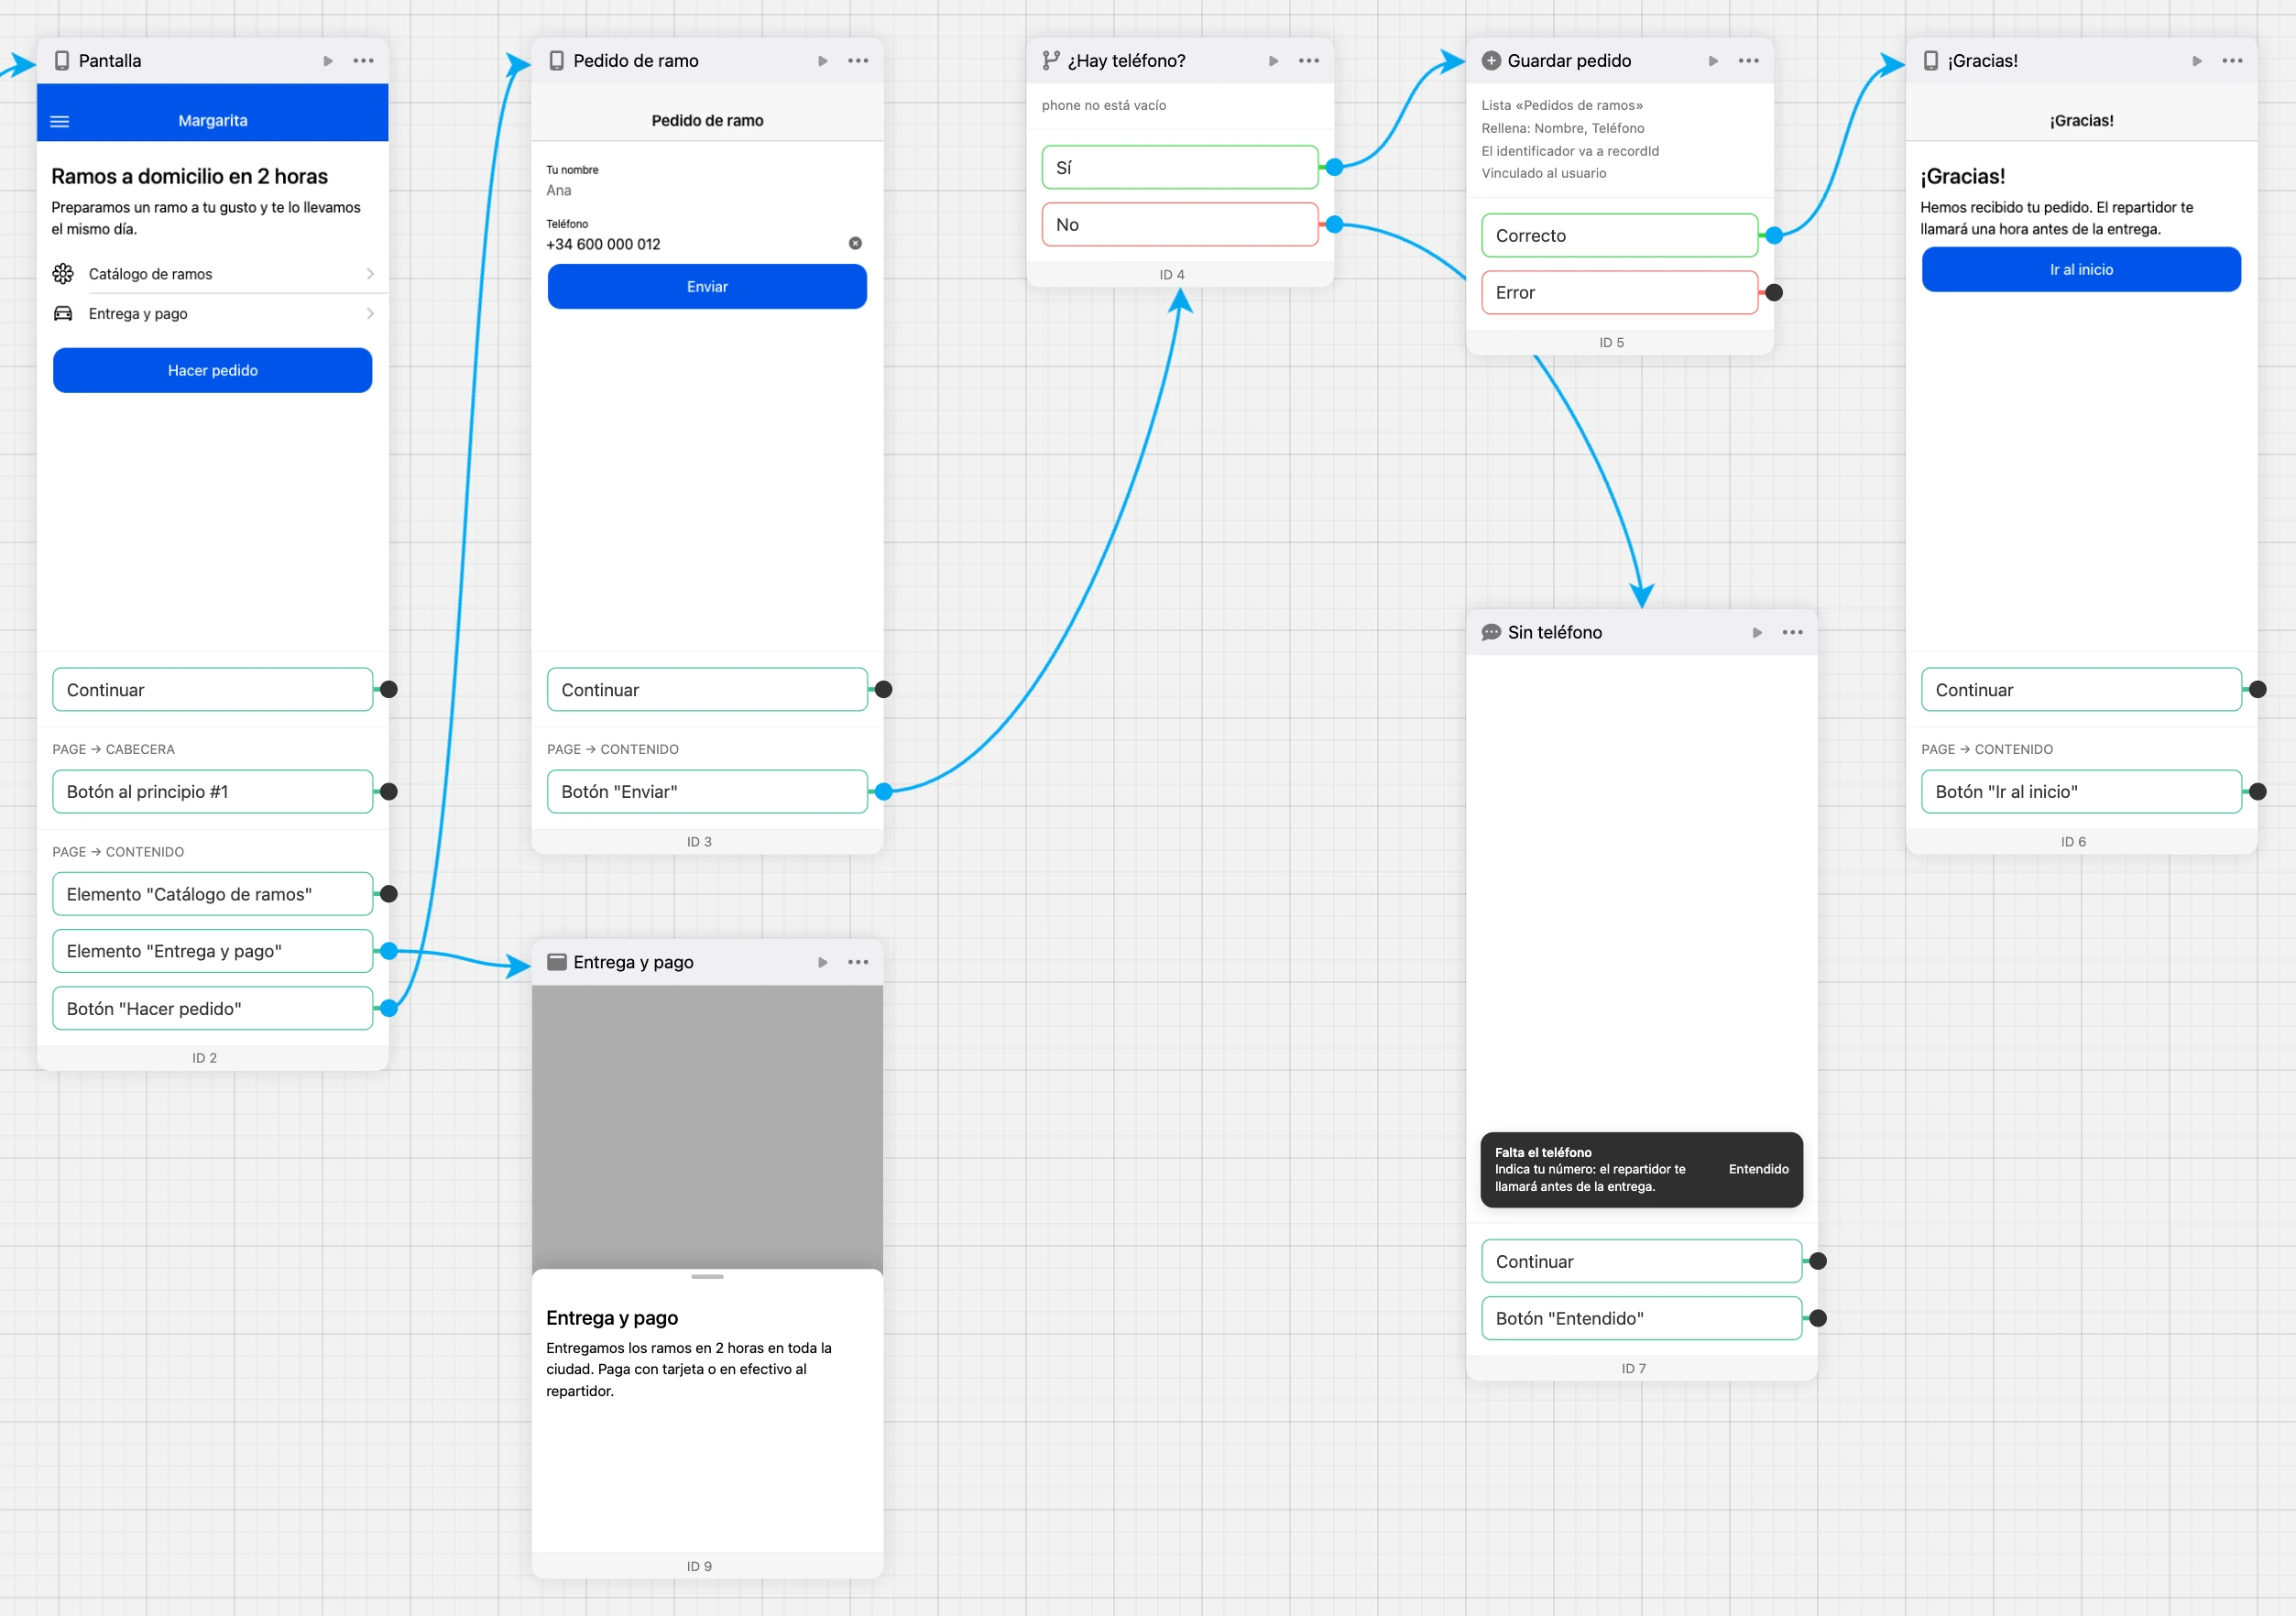
Task: Select Elemento "Catálogo de ramos" output row
Action: (x=213, y=895)
